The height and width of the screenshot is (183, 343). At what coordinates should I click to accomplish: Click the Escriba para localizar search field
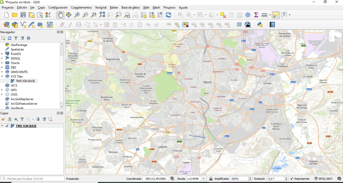[32, 179]
